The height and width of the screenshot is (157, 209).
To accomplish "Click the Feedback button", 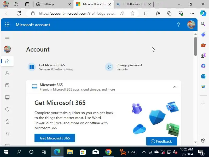I will tap(161, 141).
